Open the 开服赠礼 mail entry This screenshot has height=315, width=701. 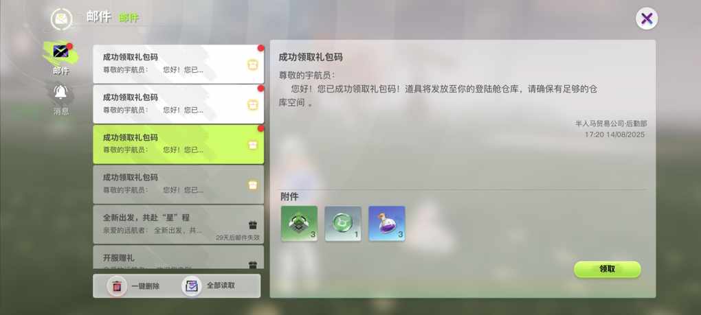(179, 257)
